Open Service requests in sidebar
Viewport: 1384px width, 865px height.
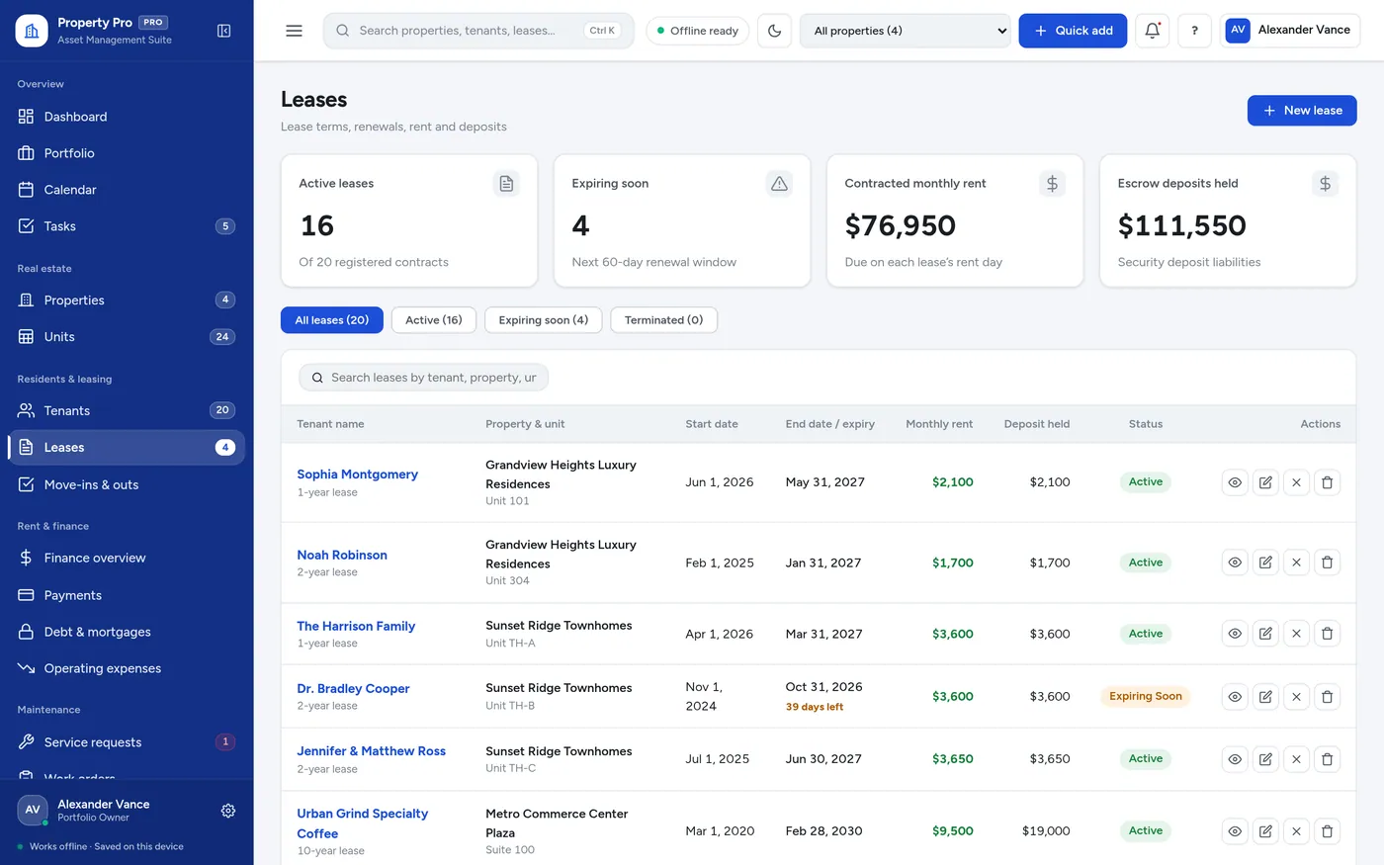point(127,742)
